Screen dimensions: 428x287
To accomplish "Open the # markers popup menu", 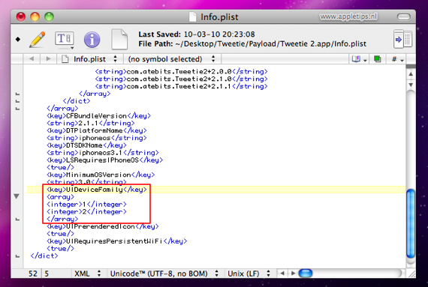I will [398, 59].
